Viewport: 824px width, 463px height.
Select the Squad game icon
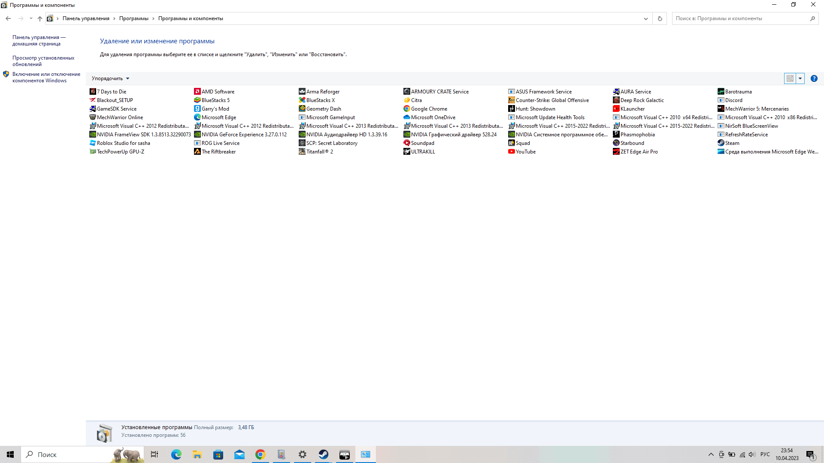pyautogui.click(x=512, y=143)
